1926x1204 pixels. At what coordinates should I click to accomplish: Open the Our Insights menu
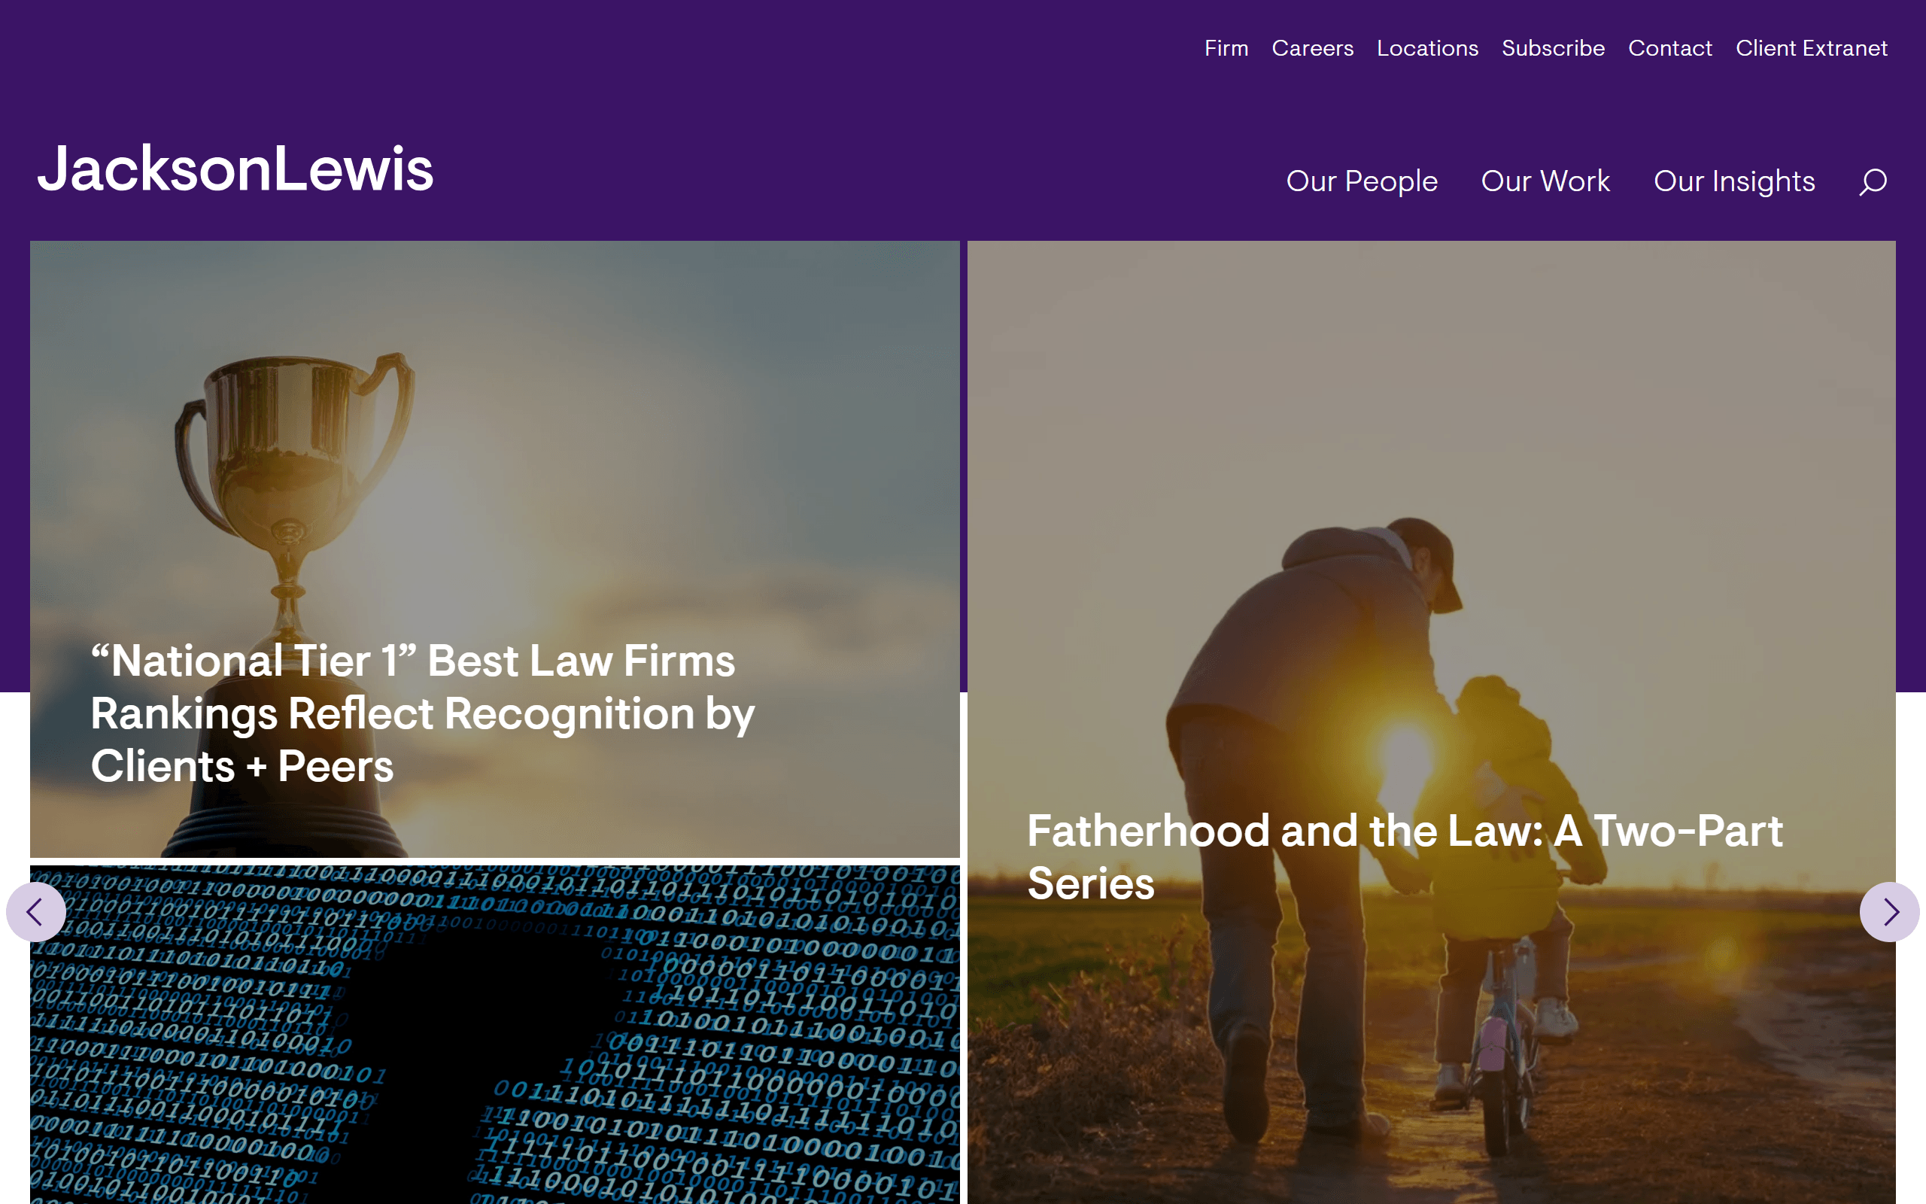click(x=1734, y=181)
